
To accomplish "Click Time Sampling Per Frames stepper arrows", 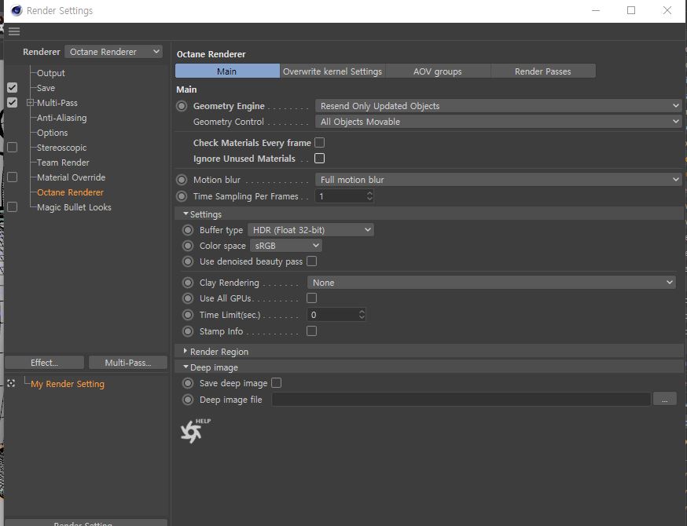I will tap(369, 196).
